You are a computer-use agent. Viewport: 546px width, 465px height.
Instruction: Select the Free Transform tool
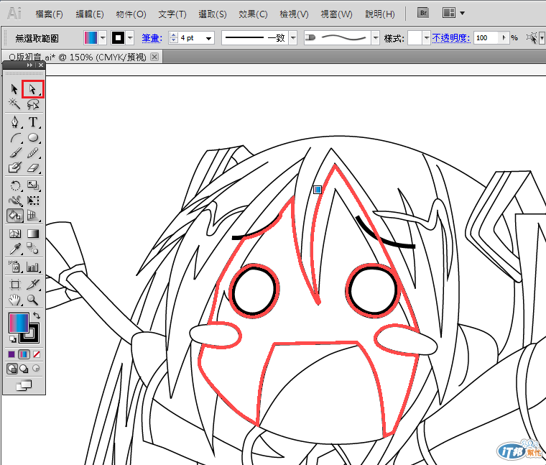click(33, 201)
